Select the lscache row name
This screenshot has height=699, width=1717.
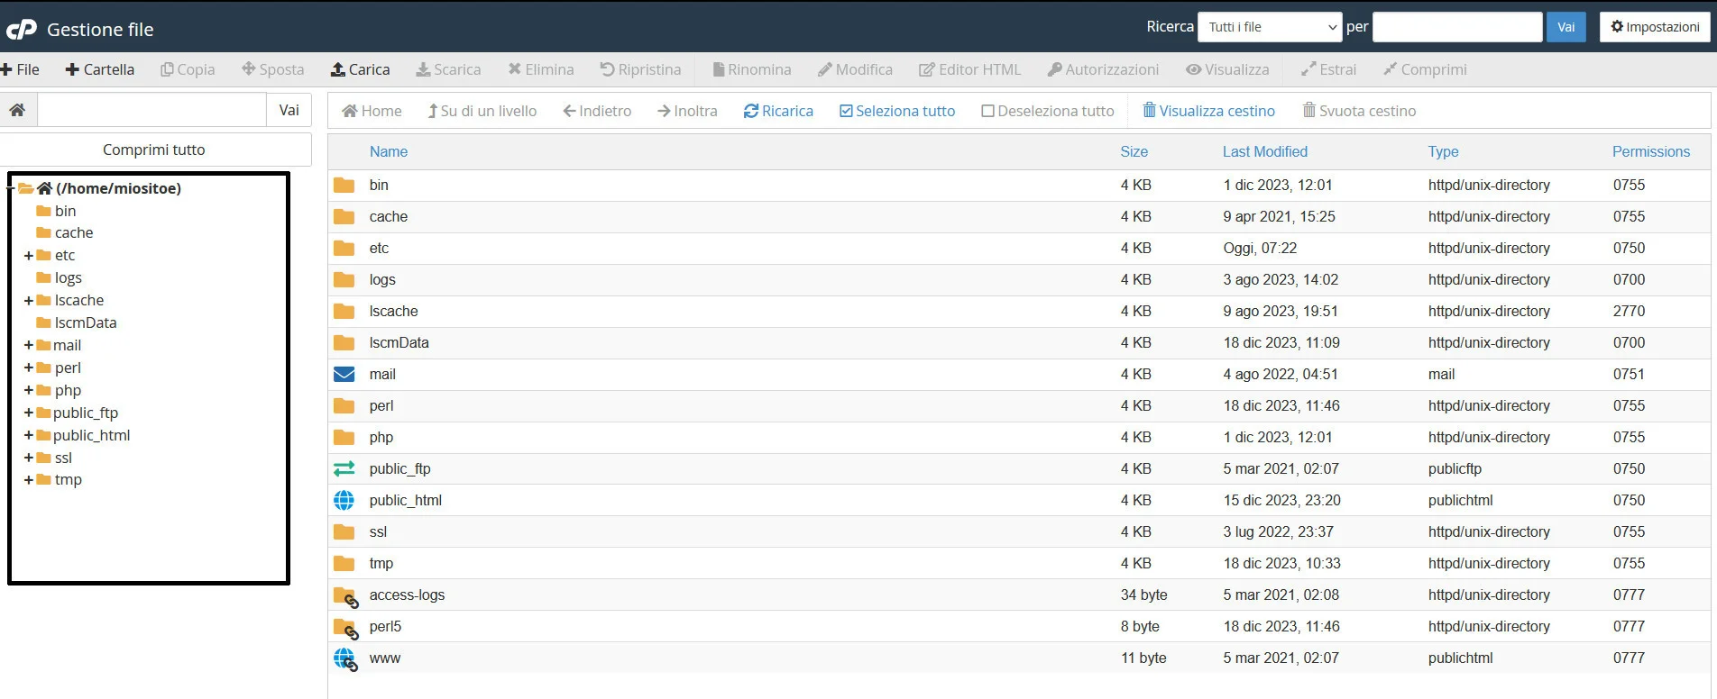tap(394, 311)
